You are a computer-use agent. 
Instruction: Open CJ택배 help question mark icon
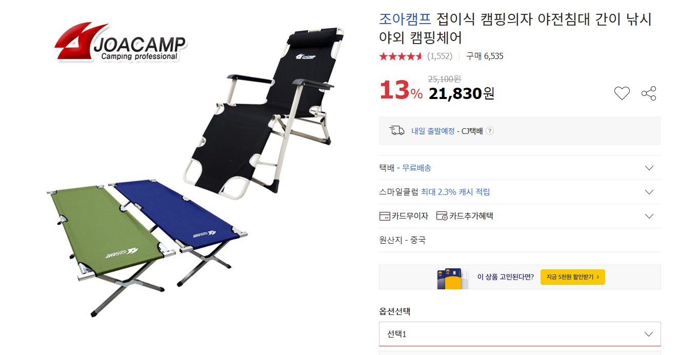490,131
